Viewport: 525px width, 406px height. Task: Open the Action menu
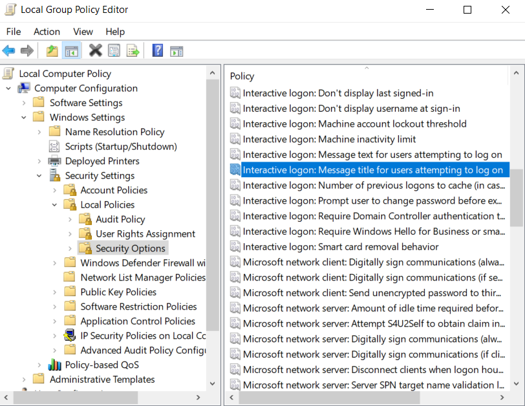(47, 31)
